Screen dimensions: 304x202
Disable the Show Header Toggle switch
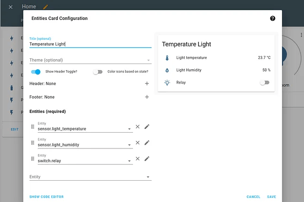36,72
